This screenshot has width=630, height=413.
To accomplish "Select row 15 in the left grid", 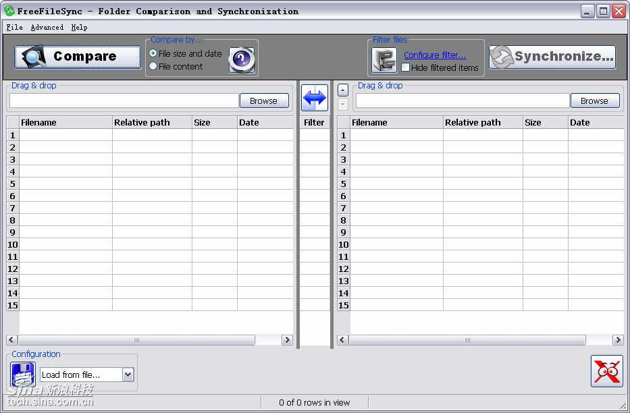I will click(x=12, y=305).
